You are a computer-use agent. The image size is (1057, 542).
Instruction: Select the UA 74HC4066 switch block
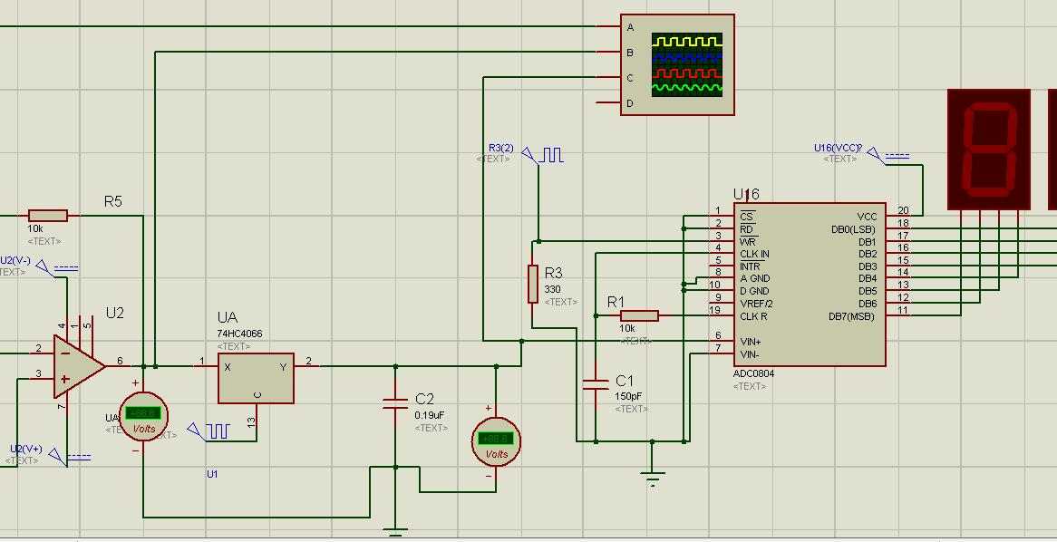[256, 378]
